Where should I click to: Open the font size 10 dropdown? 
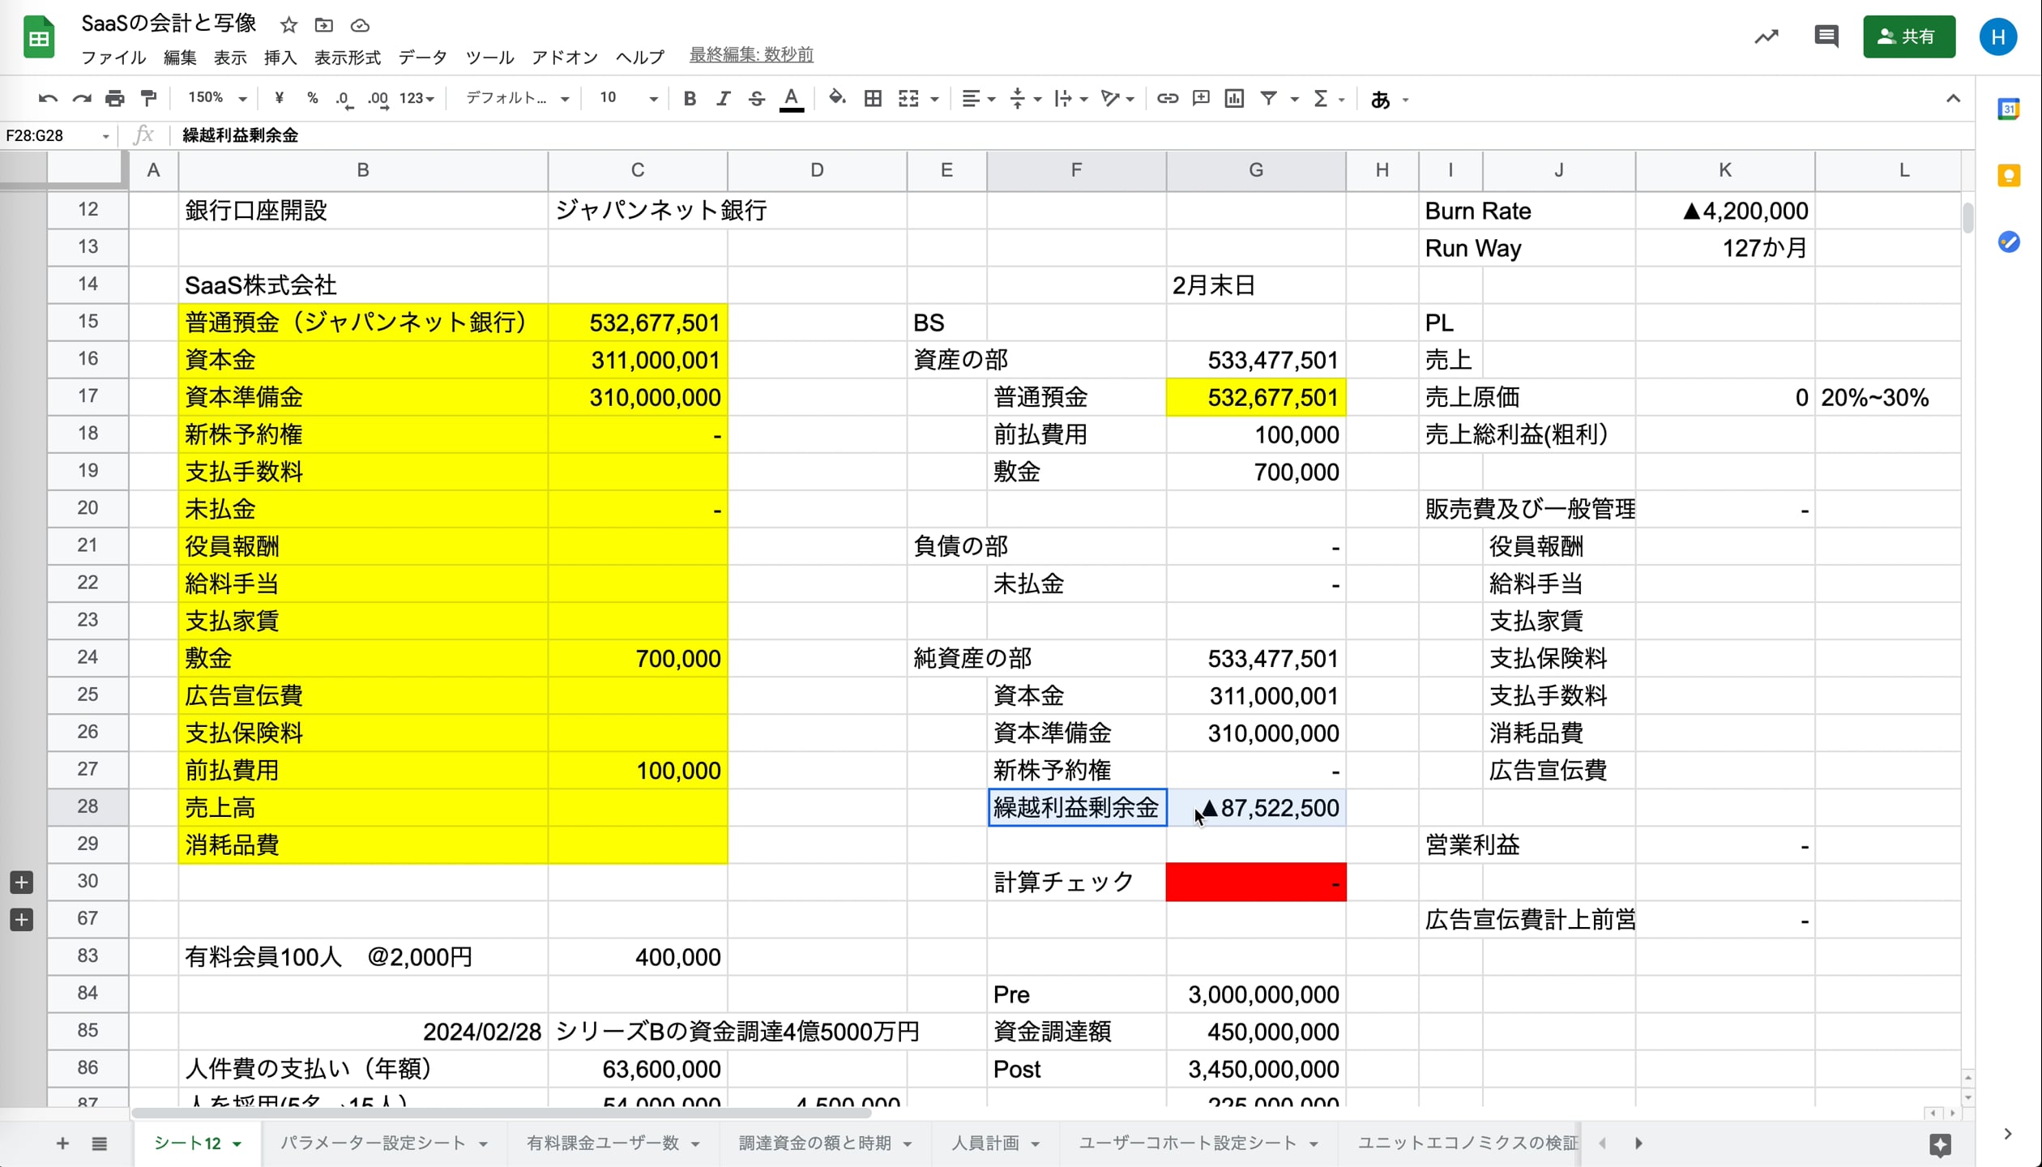point(628,98)
